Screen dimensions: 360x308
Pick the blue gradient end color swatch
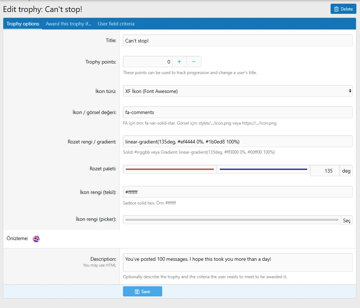click(263, 169)
